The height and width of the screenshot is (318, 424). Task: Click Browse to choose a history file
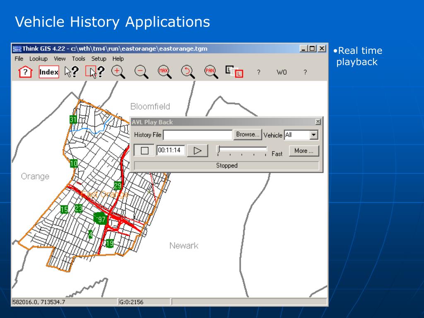[248, 135]
